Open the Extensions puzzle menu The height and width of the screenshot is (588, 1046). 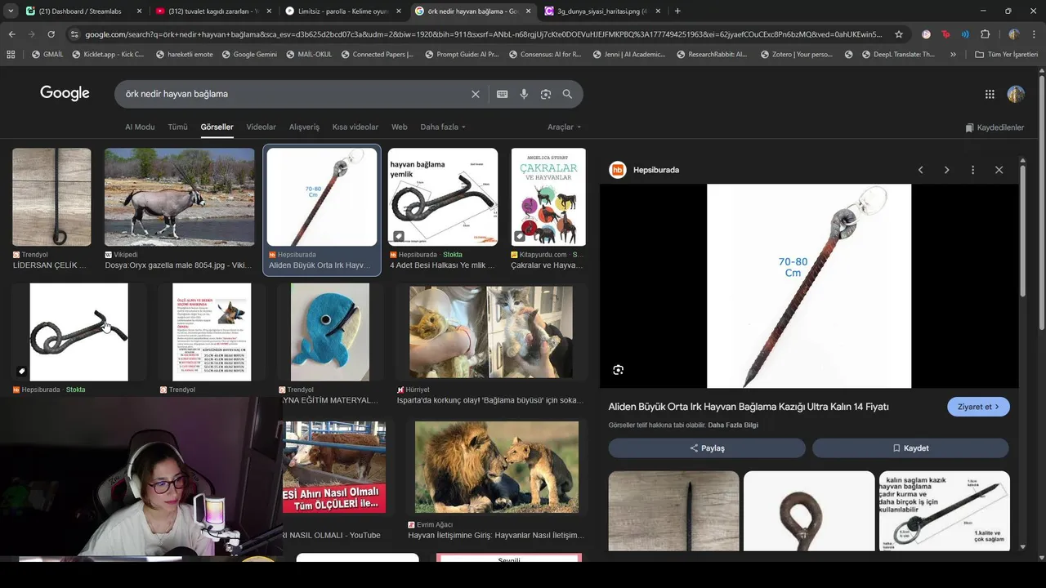click(985, 34)
